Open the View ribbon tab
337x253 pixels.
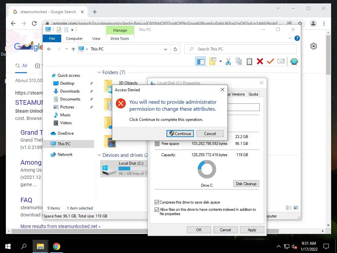pyautogui.click(x=96, y=39)
